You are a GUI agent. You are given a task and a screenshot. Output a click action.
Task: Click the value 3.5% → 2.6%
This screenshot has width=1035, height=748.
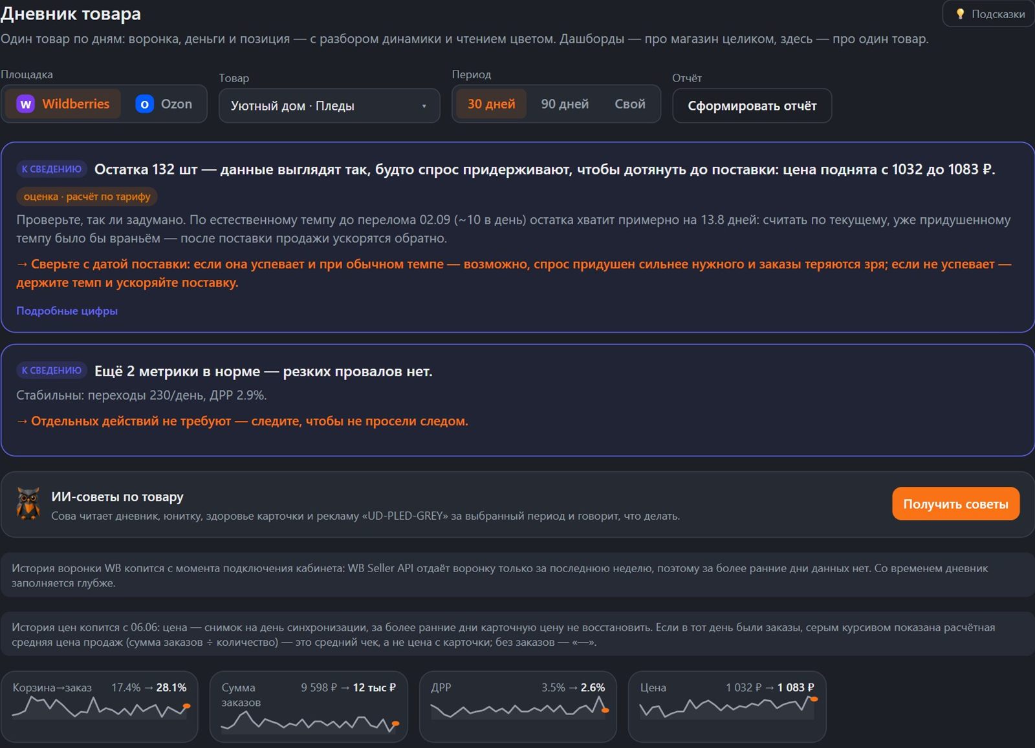[x=573, y=687]
